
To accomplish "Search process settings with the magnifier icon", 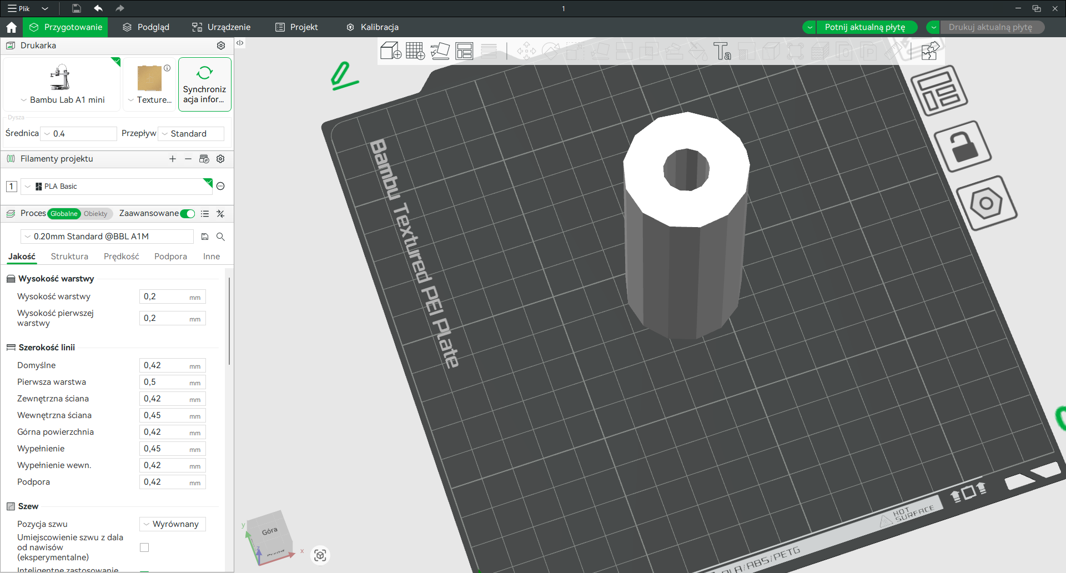I will click(220, 237).
